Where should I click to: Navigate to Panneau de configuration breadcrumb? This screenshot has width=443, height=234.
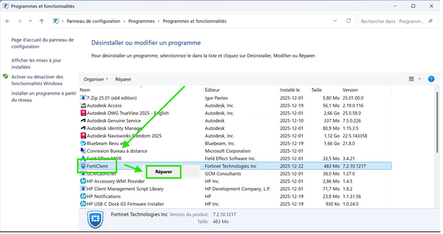(x=93, y=21)
